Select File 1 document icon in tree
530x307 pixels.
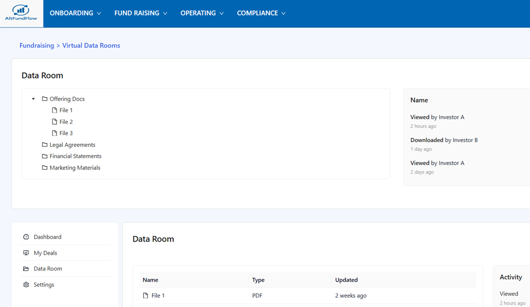pyautogui.click(x=54, y=110)
